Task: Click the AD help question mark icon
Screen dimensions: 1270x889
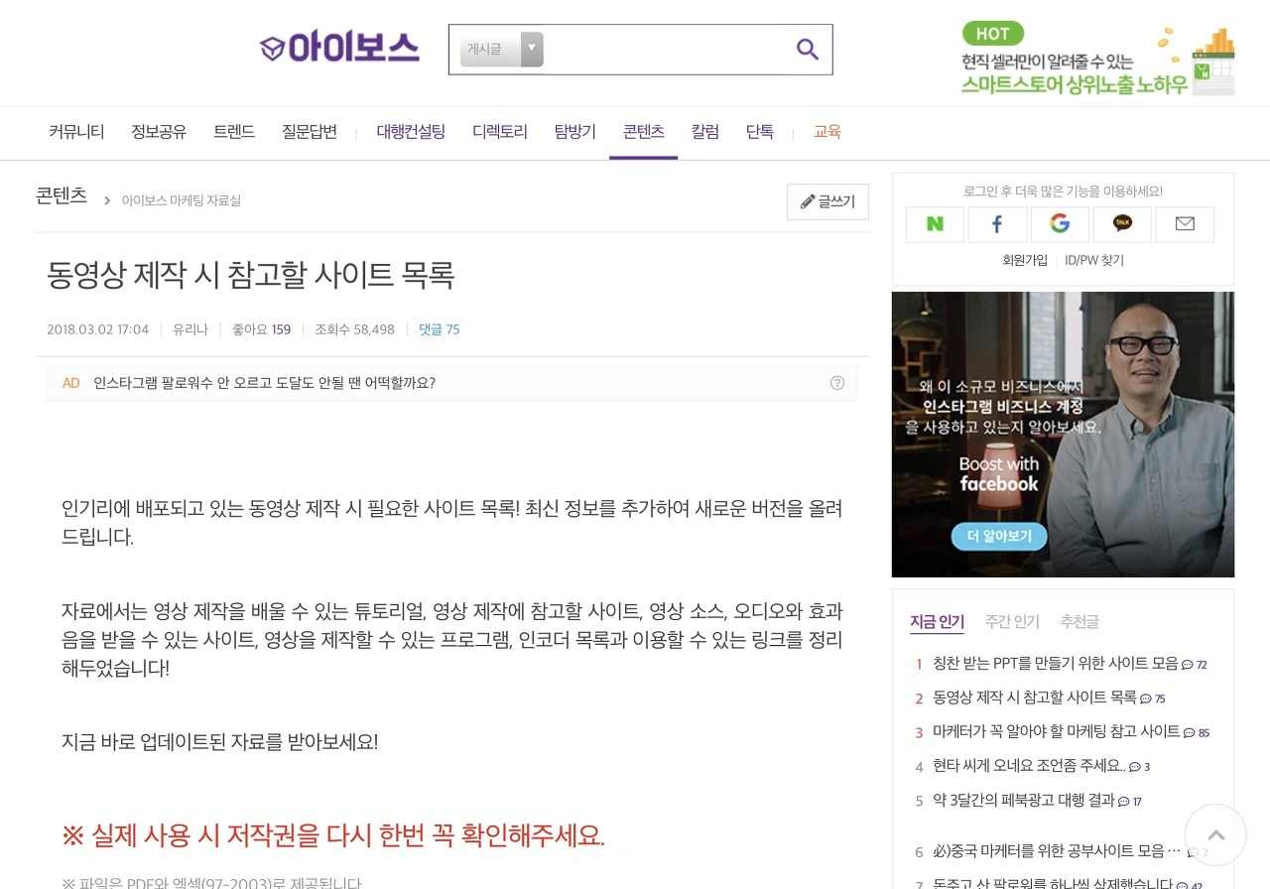Action: click(x=837, y=383)
